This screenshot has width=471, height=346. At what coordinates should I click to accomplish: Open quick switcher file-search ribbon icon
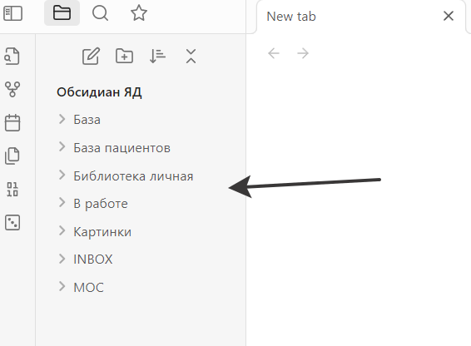(x=12, y=56)
